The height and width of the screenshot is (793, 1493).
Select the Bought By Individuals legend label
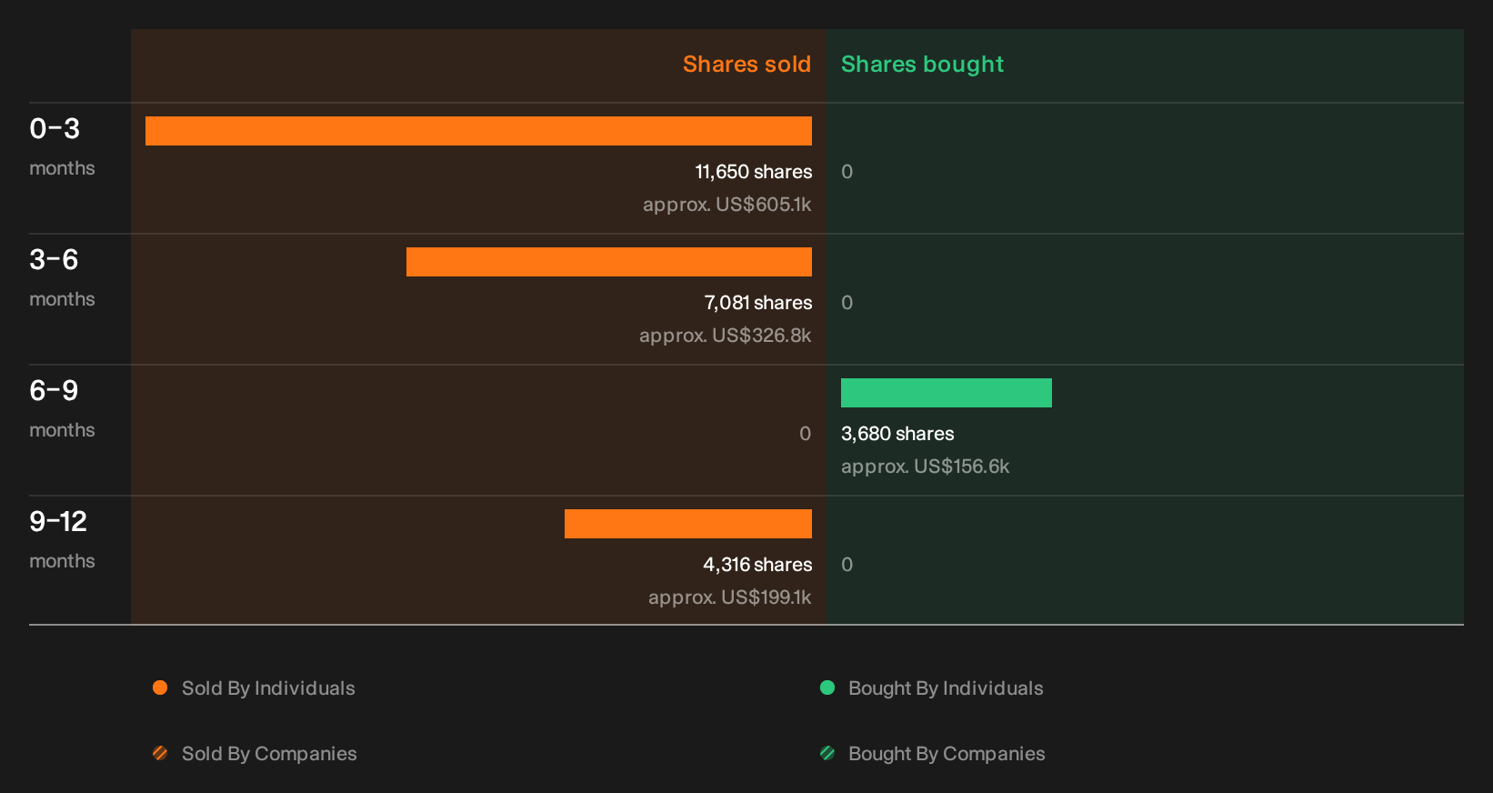pos(946,688)
